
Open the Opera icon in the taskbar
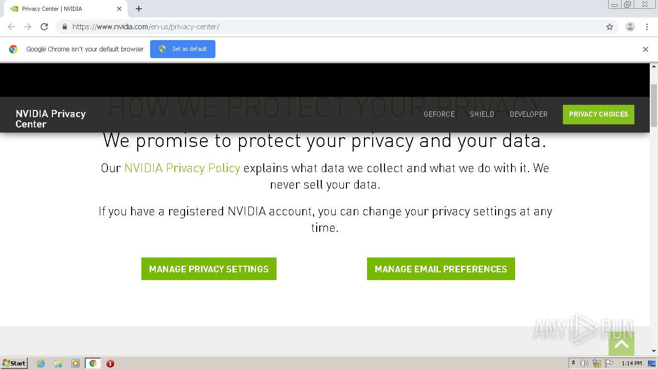pyautogui.click(x=110, y=363)
